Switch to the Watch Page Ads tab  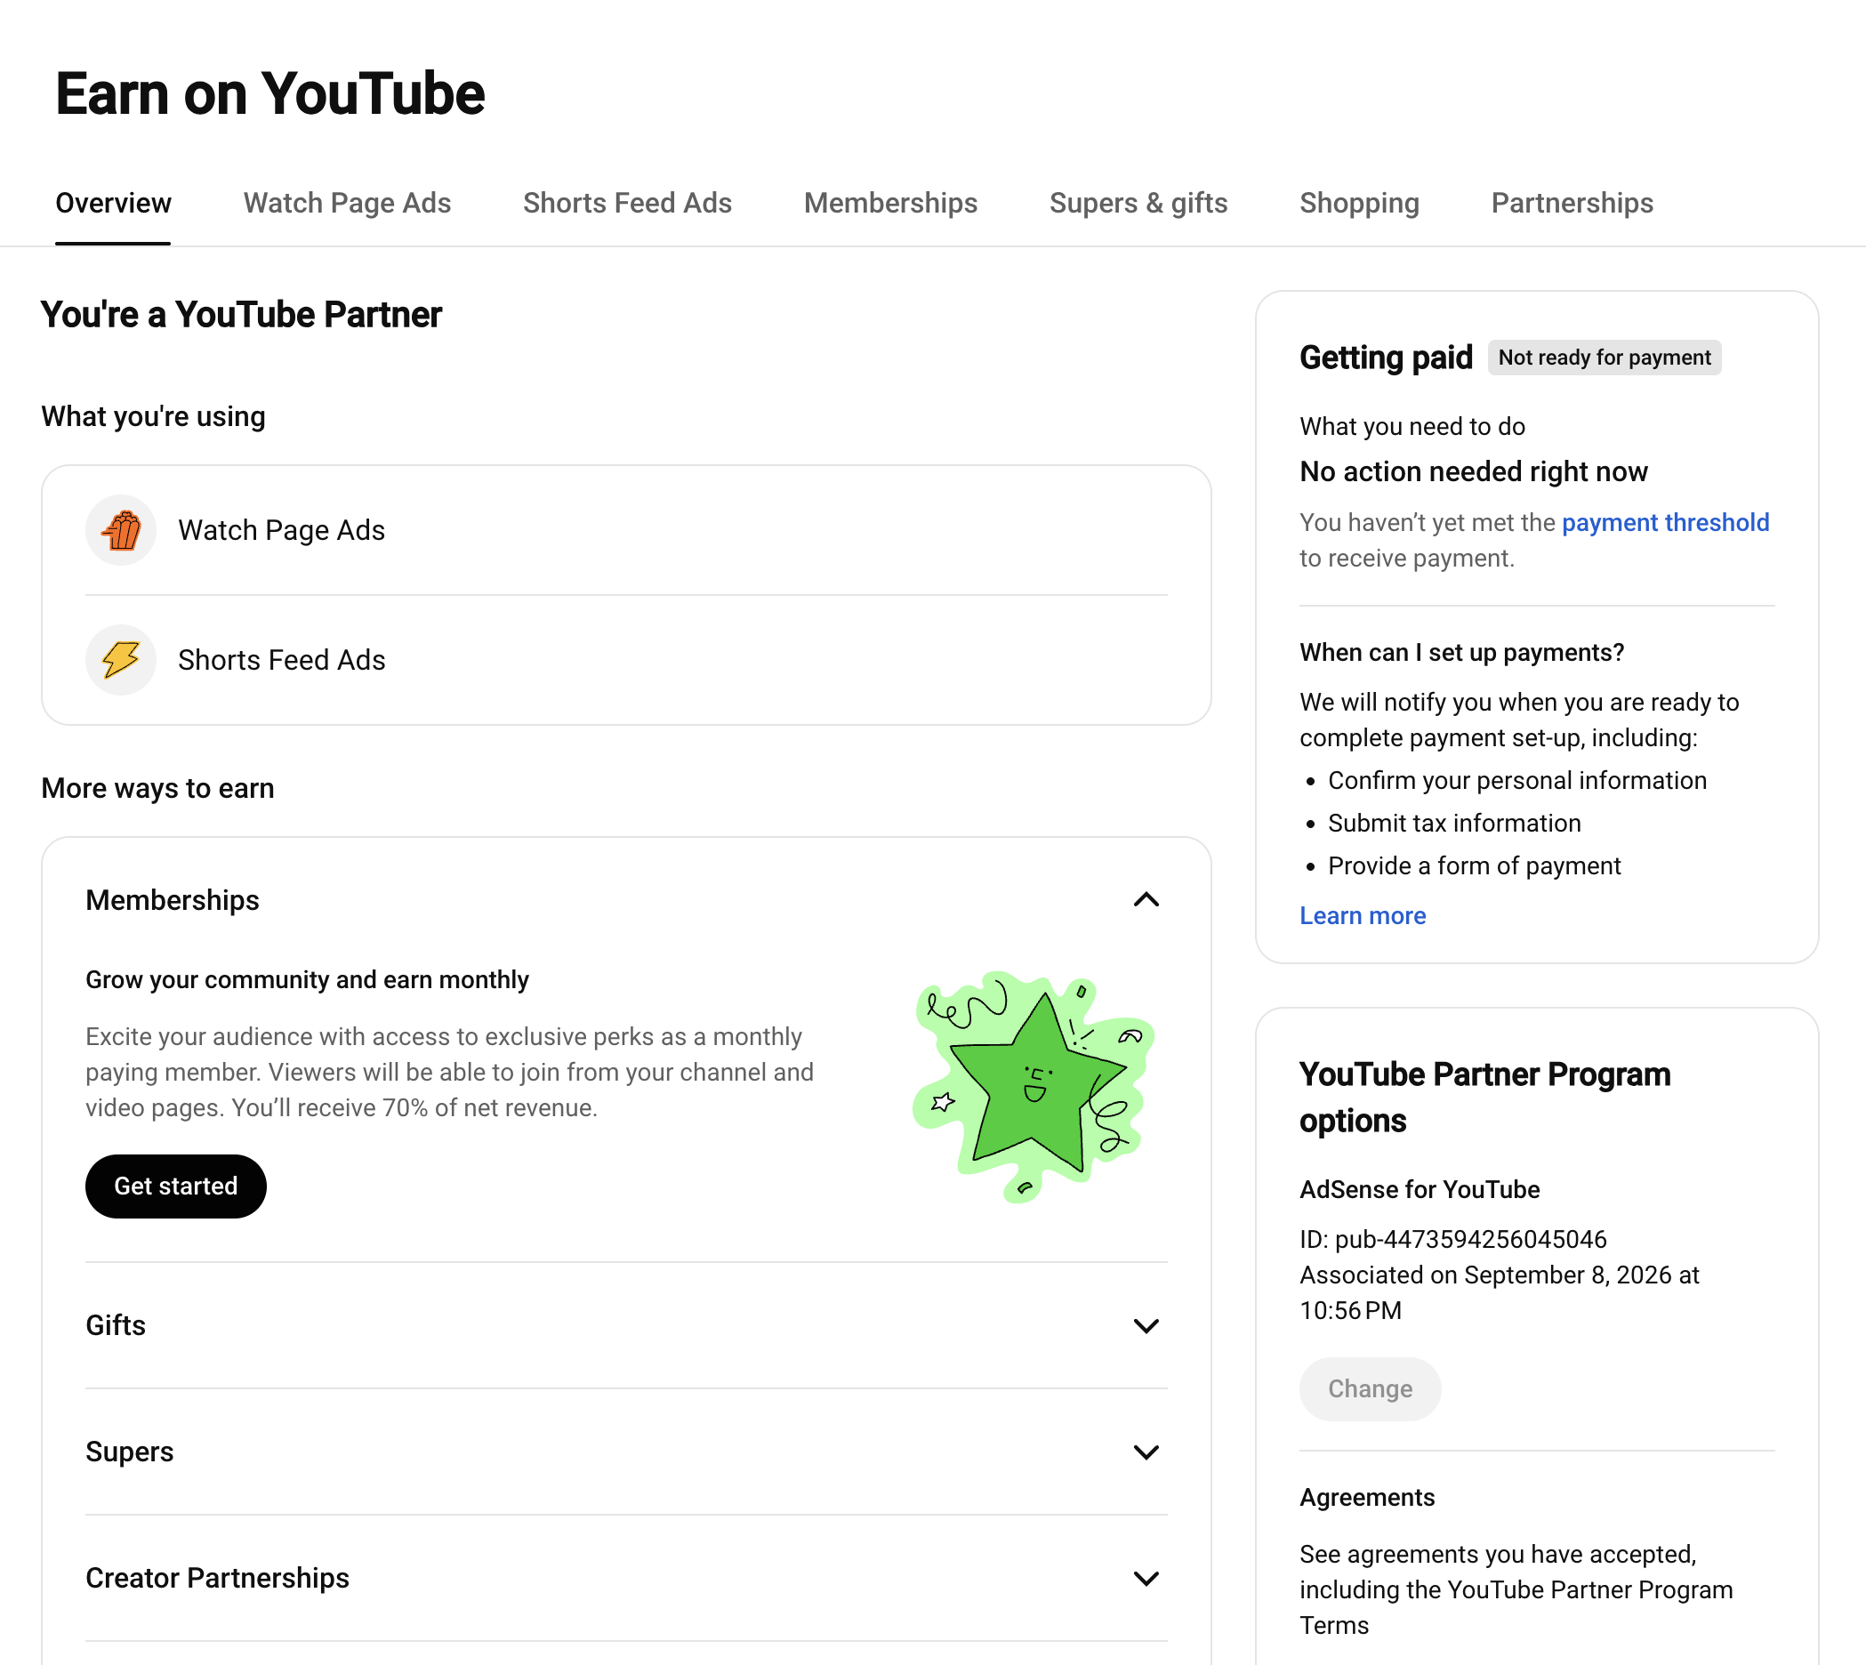coord(347,203)
